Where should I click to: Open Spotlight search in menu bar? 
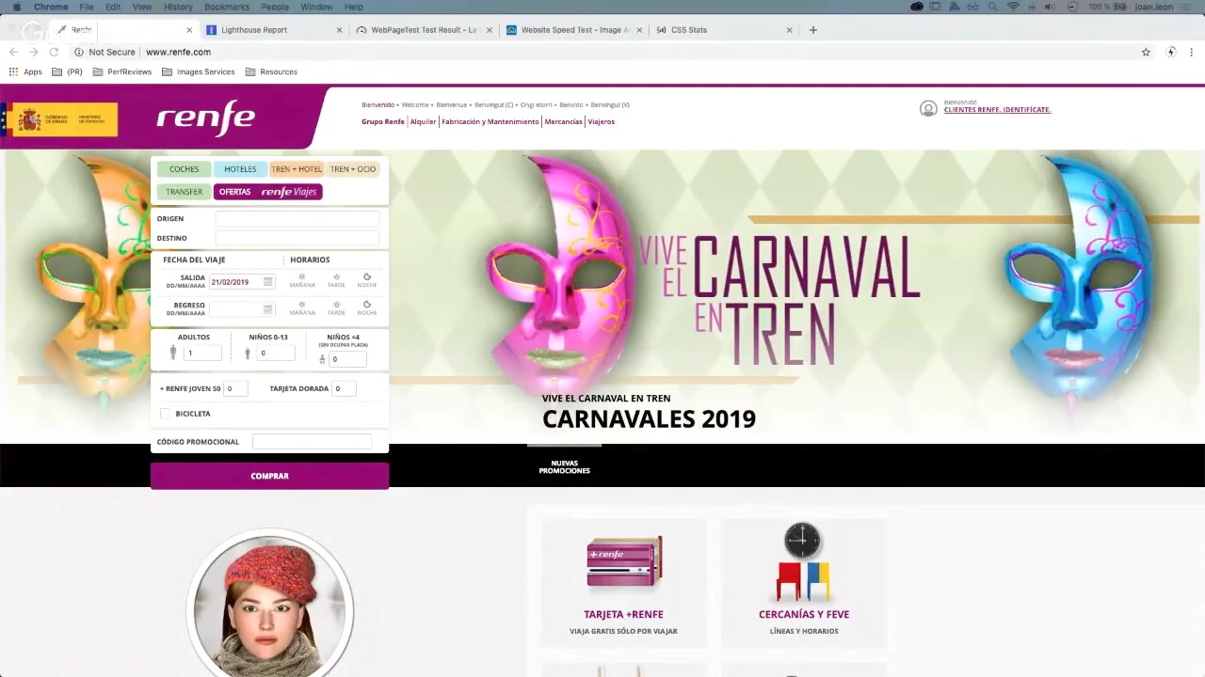tap(992, 7)
